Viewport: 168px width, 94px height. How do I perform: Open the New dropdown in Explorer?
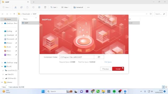click(6, 7)
